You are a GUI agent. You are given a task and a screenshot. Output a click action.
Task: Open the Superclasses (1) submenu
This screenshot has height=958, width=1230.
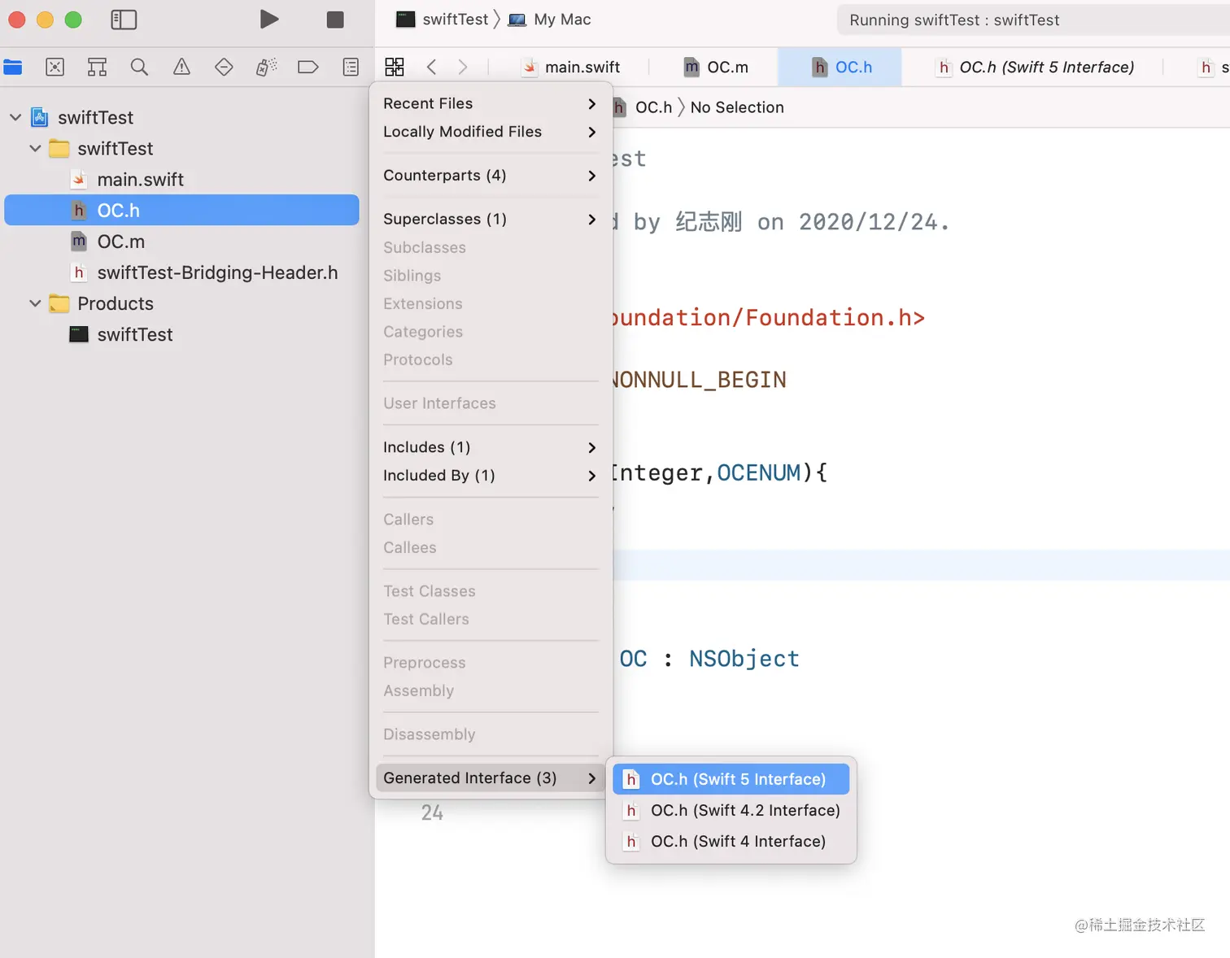click(x=490, y=219)
